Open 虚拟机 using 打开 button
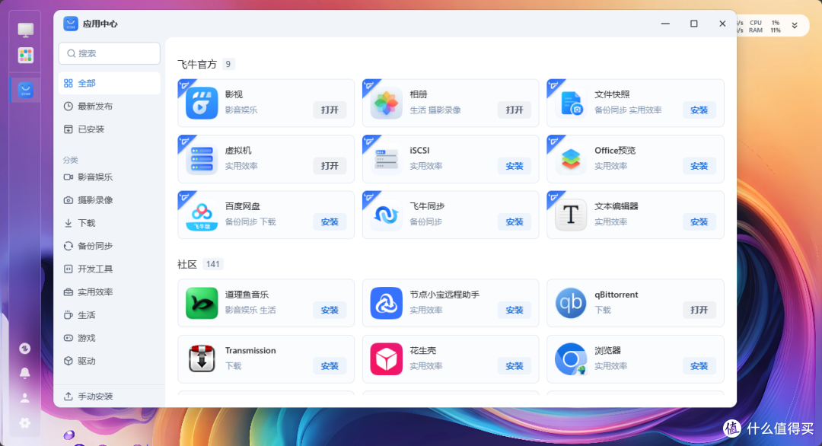 coord(330,166)
